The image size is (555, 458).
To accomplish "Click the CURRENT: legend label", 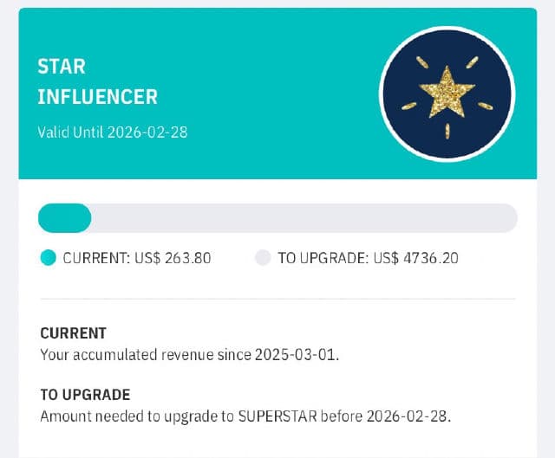I will tap(95, 257).
